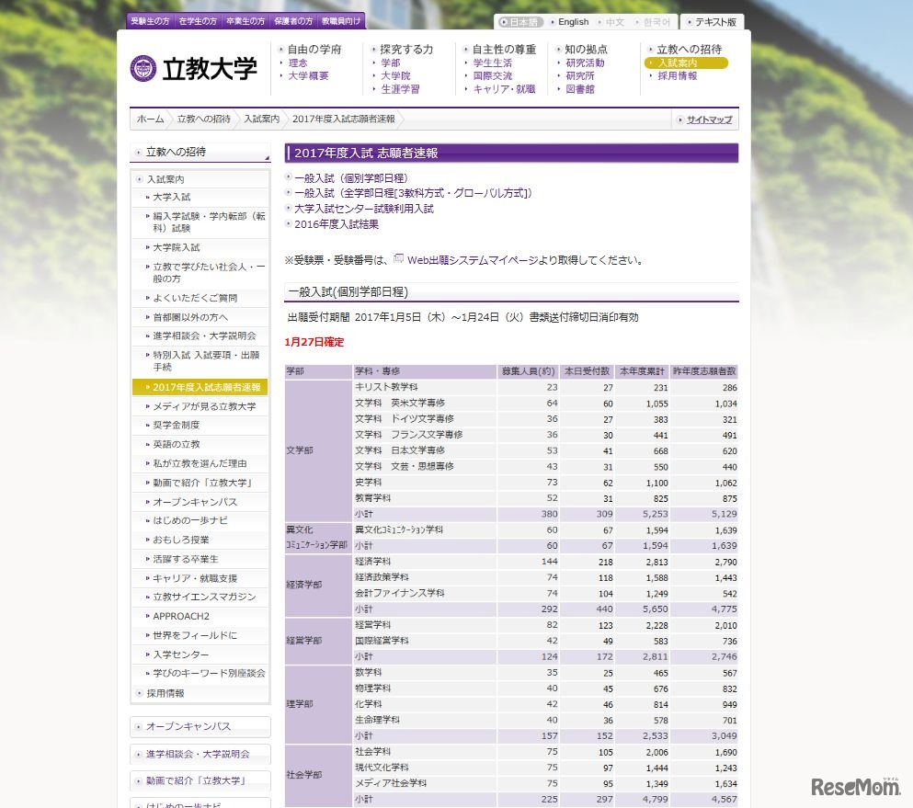Click the ReseMom watermark logo

[x=854, y=786]
